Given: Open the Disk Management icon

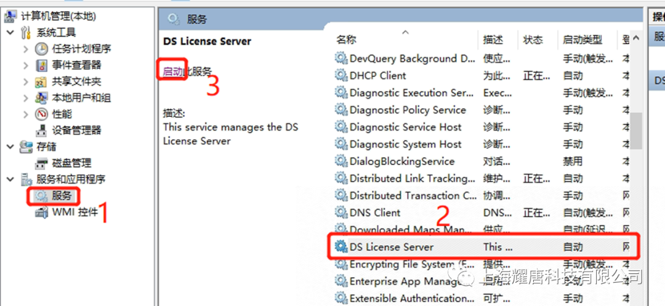Looking at the screenshot, I should click(x=41, y=163).
